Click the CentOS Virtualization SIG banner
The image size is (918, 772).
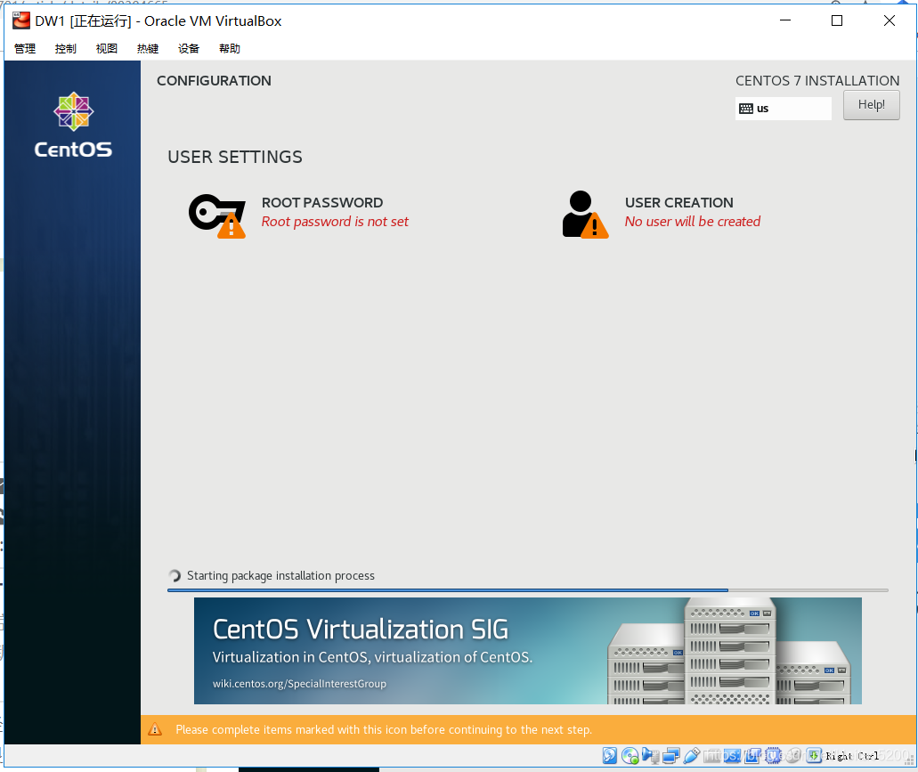(527, 650)
